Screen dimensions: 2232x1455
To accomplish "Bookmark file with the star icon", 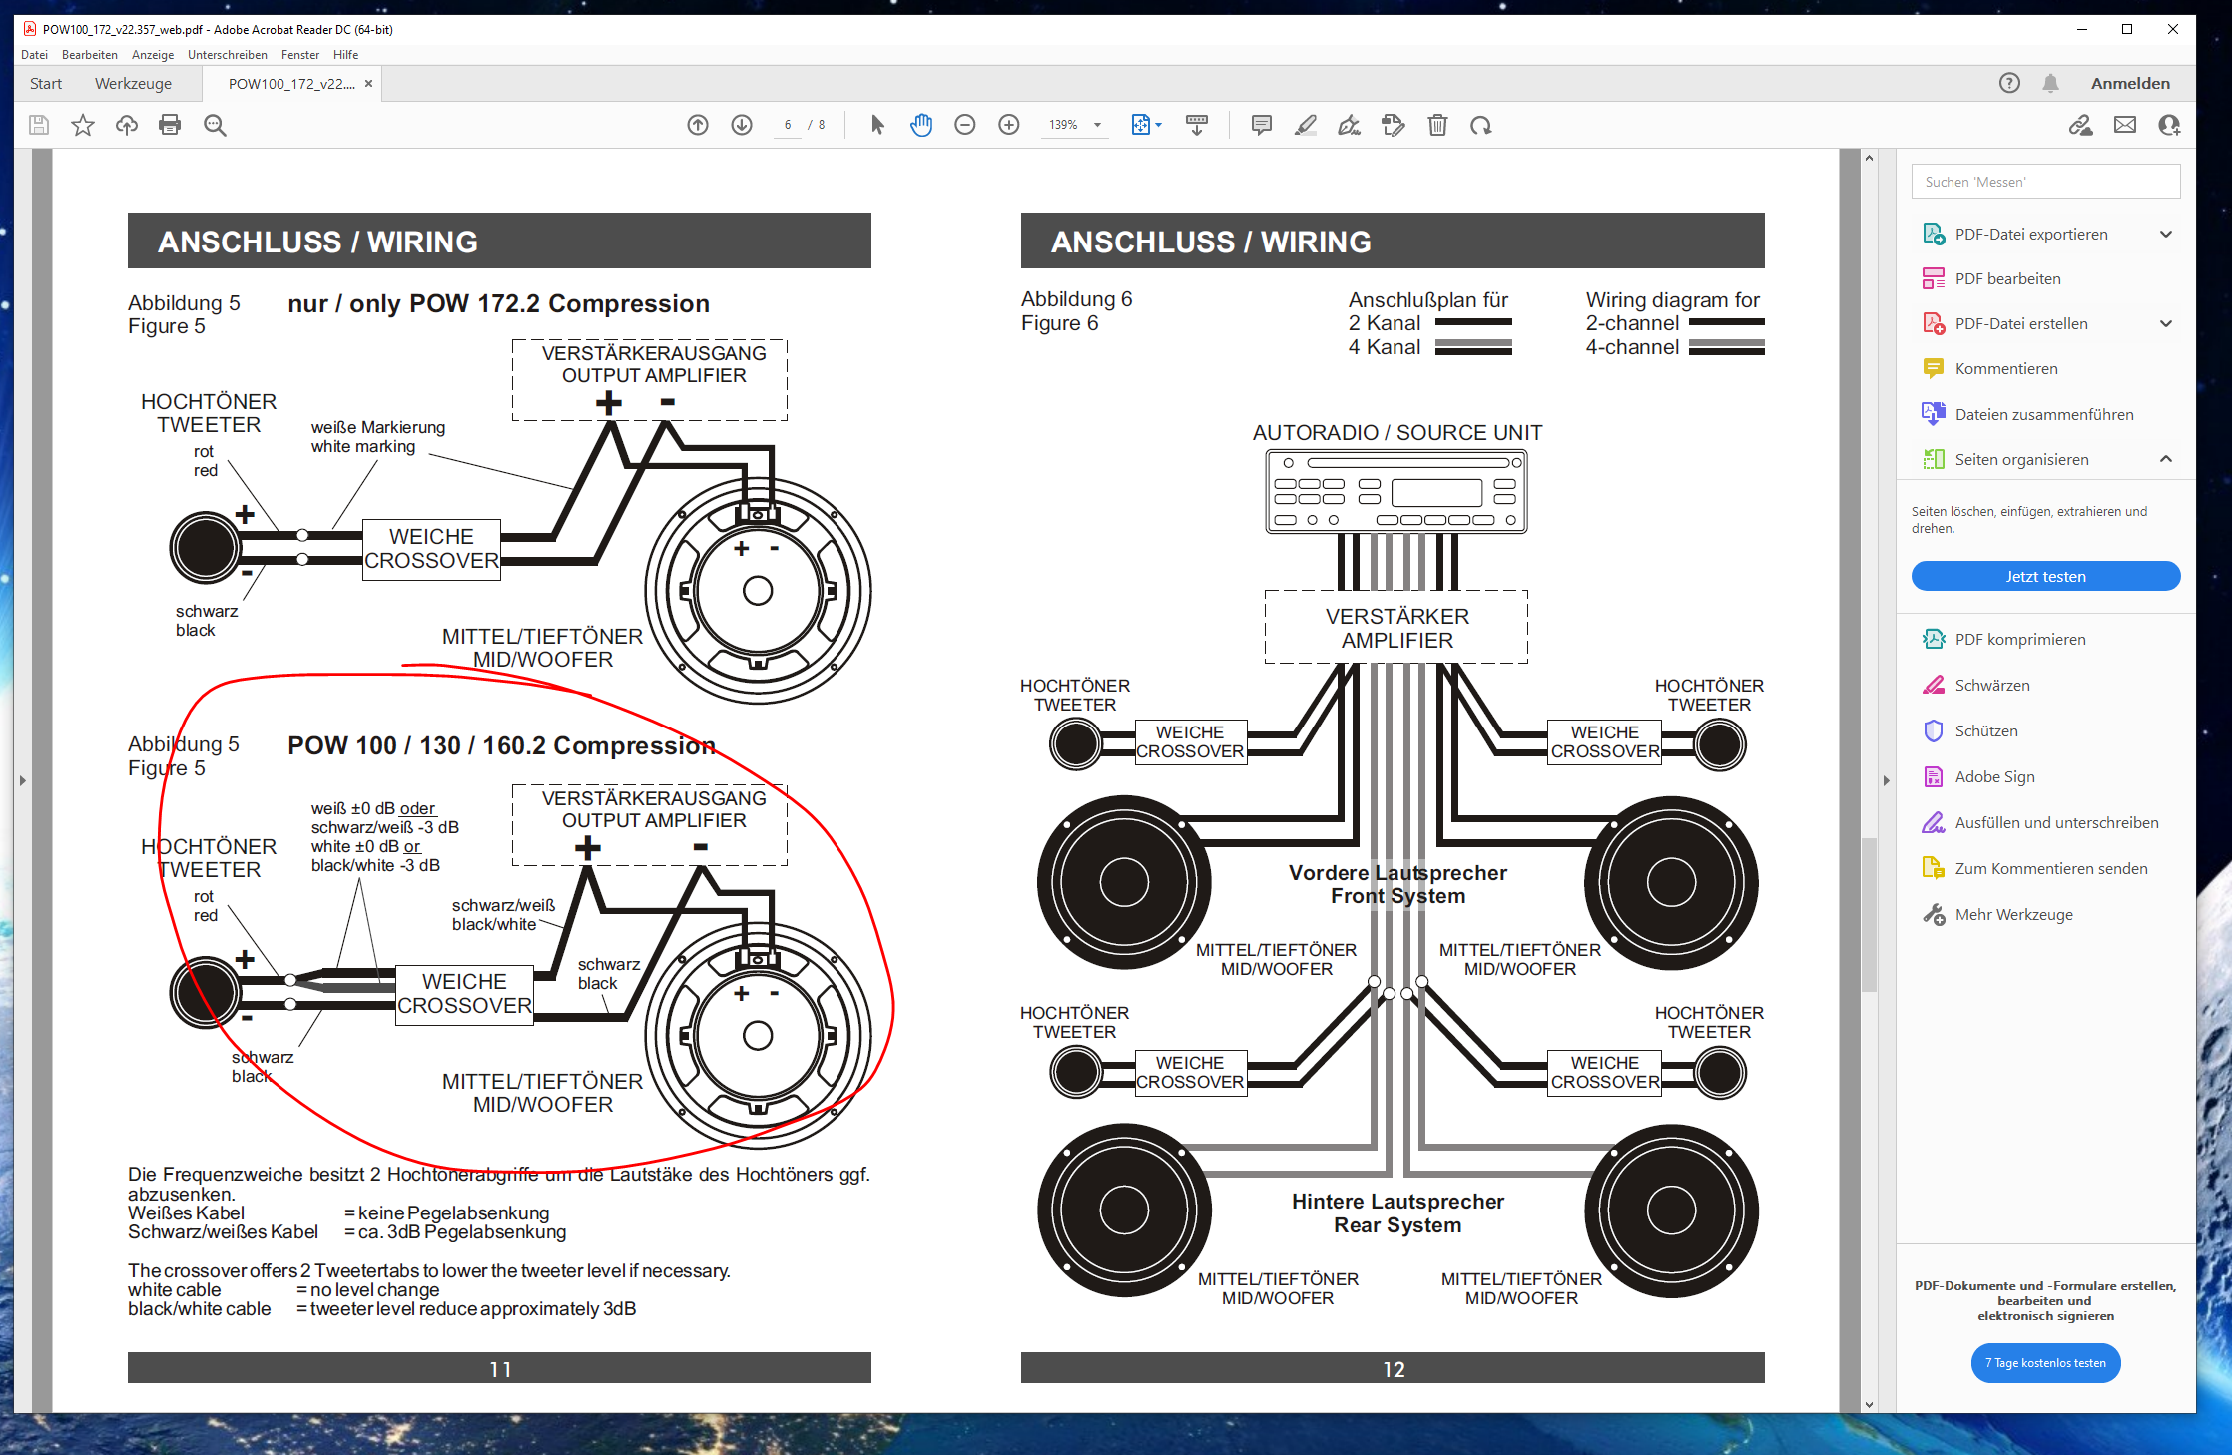I will tap(82, 125).
